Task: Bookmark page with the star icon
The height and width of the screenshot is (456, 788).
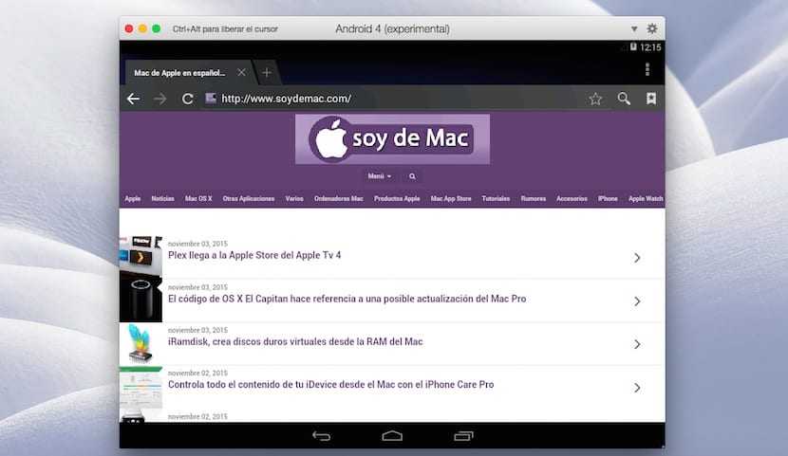Action: (x=595, y=99)
